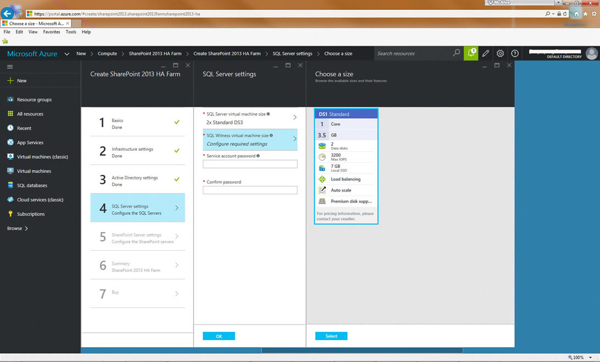The width and height of the screenshot is (600, 362).
Task: Open SQL Witness virtual machine size setting
Action: 250,140
